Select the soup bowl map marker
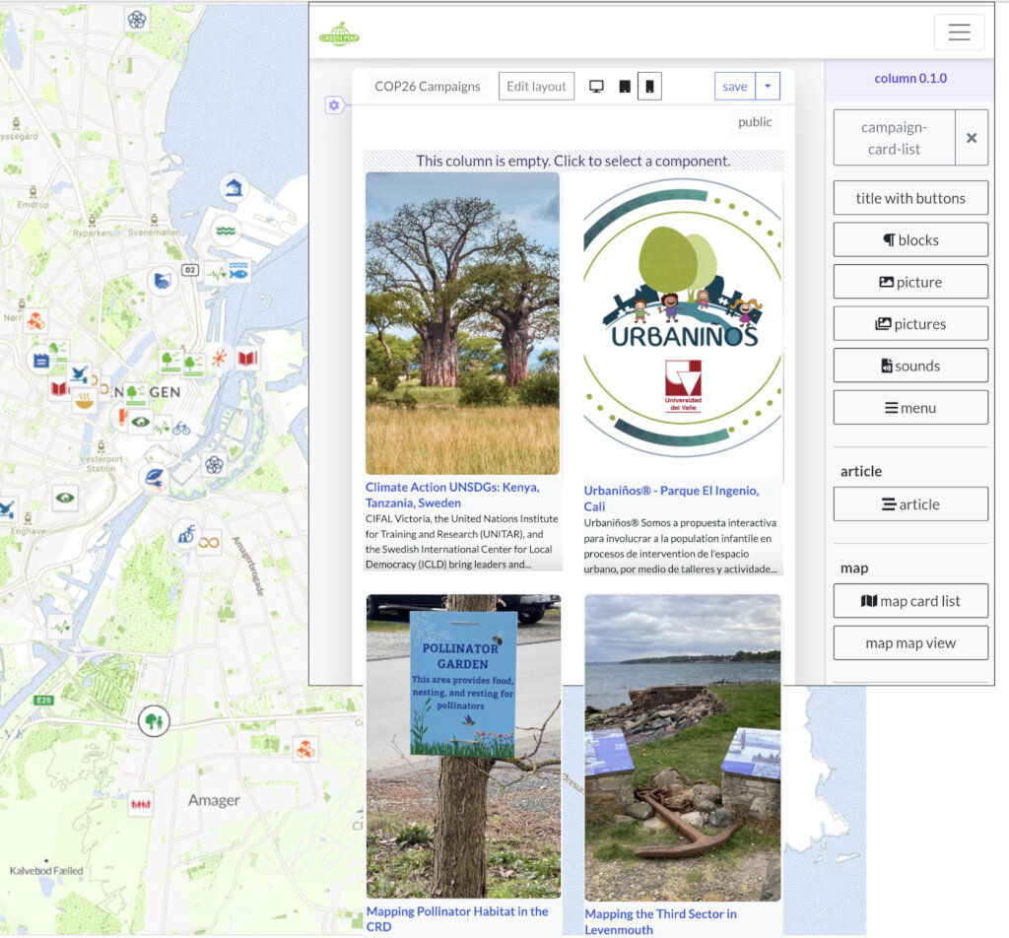The image size is (1009, 938). 84,401
